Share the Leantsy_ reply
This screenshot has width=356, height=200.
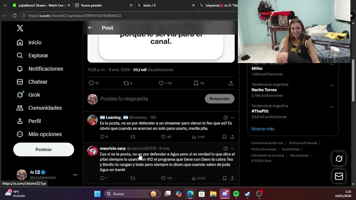pyautogui.click(x=232, y=137)
